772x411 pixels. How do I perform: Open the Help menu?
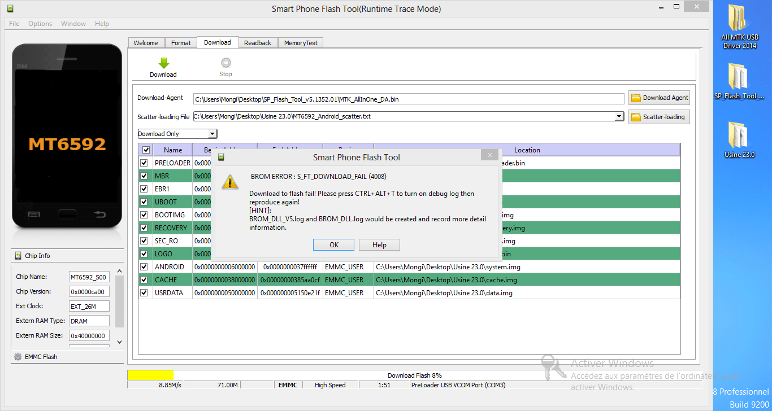102,24
